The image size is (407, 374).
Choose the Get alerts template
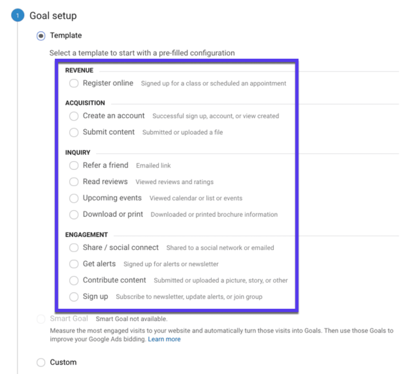[74, 264]
